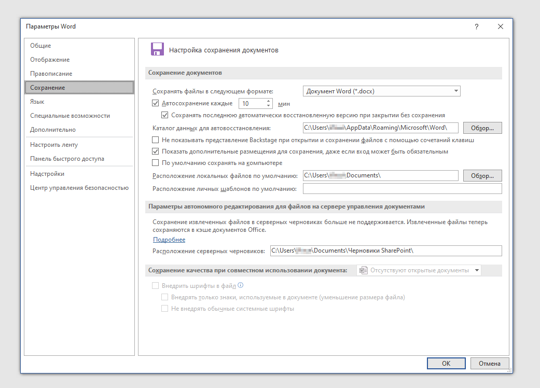Uncheck Сохранять последнюю автоматически восстановленную версию
Screen dimensions: 540x388
164,115
